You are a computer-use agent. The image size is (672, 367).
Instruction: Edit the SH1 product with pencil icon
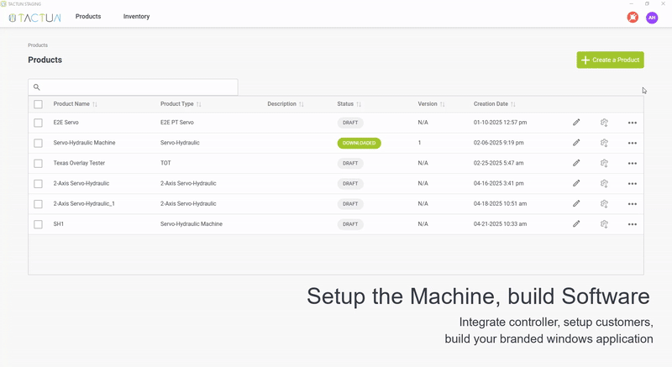576,224
